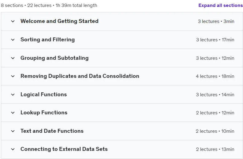The width and height of the screenshot is (243, 159).
Task: Click the '4 lectures • 18min' label
Action: [x=215, y=76]
